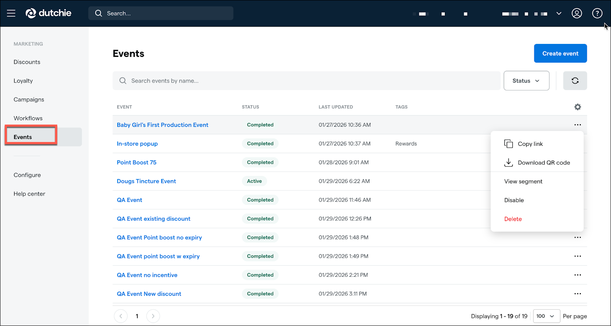Image resolution: width=611 pixels, height=326 pixels.
Task: Open QA Event point boost w expiry link
Action: click(x=158, y=256)
